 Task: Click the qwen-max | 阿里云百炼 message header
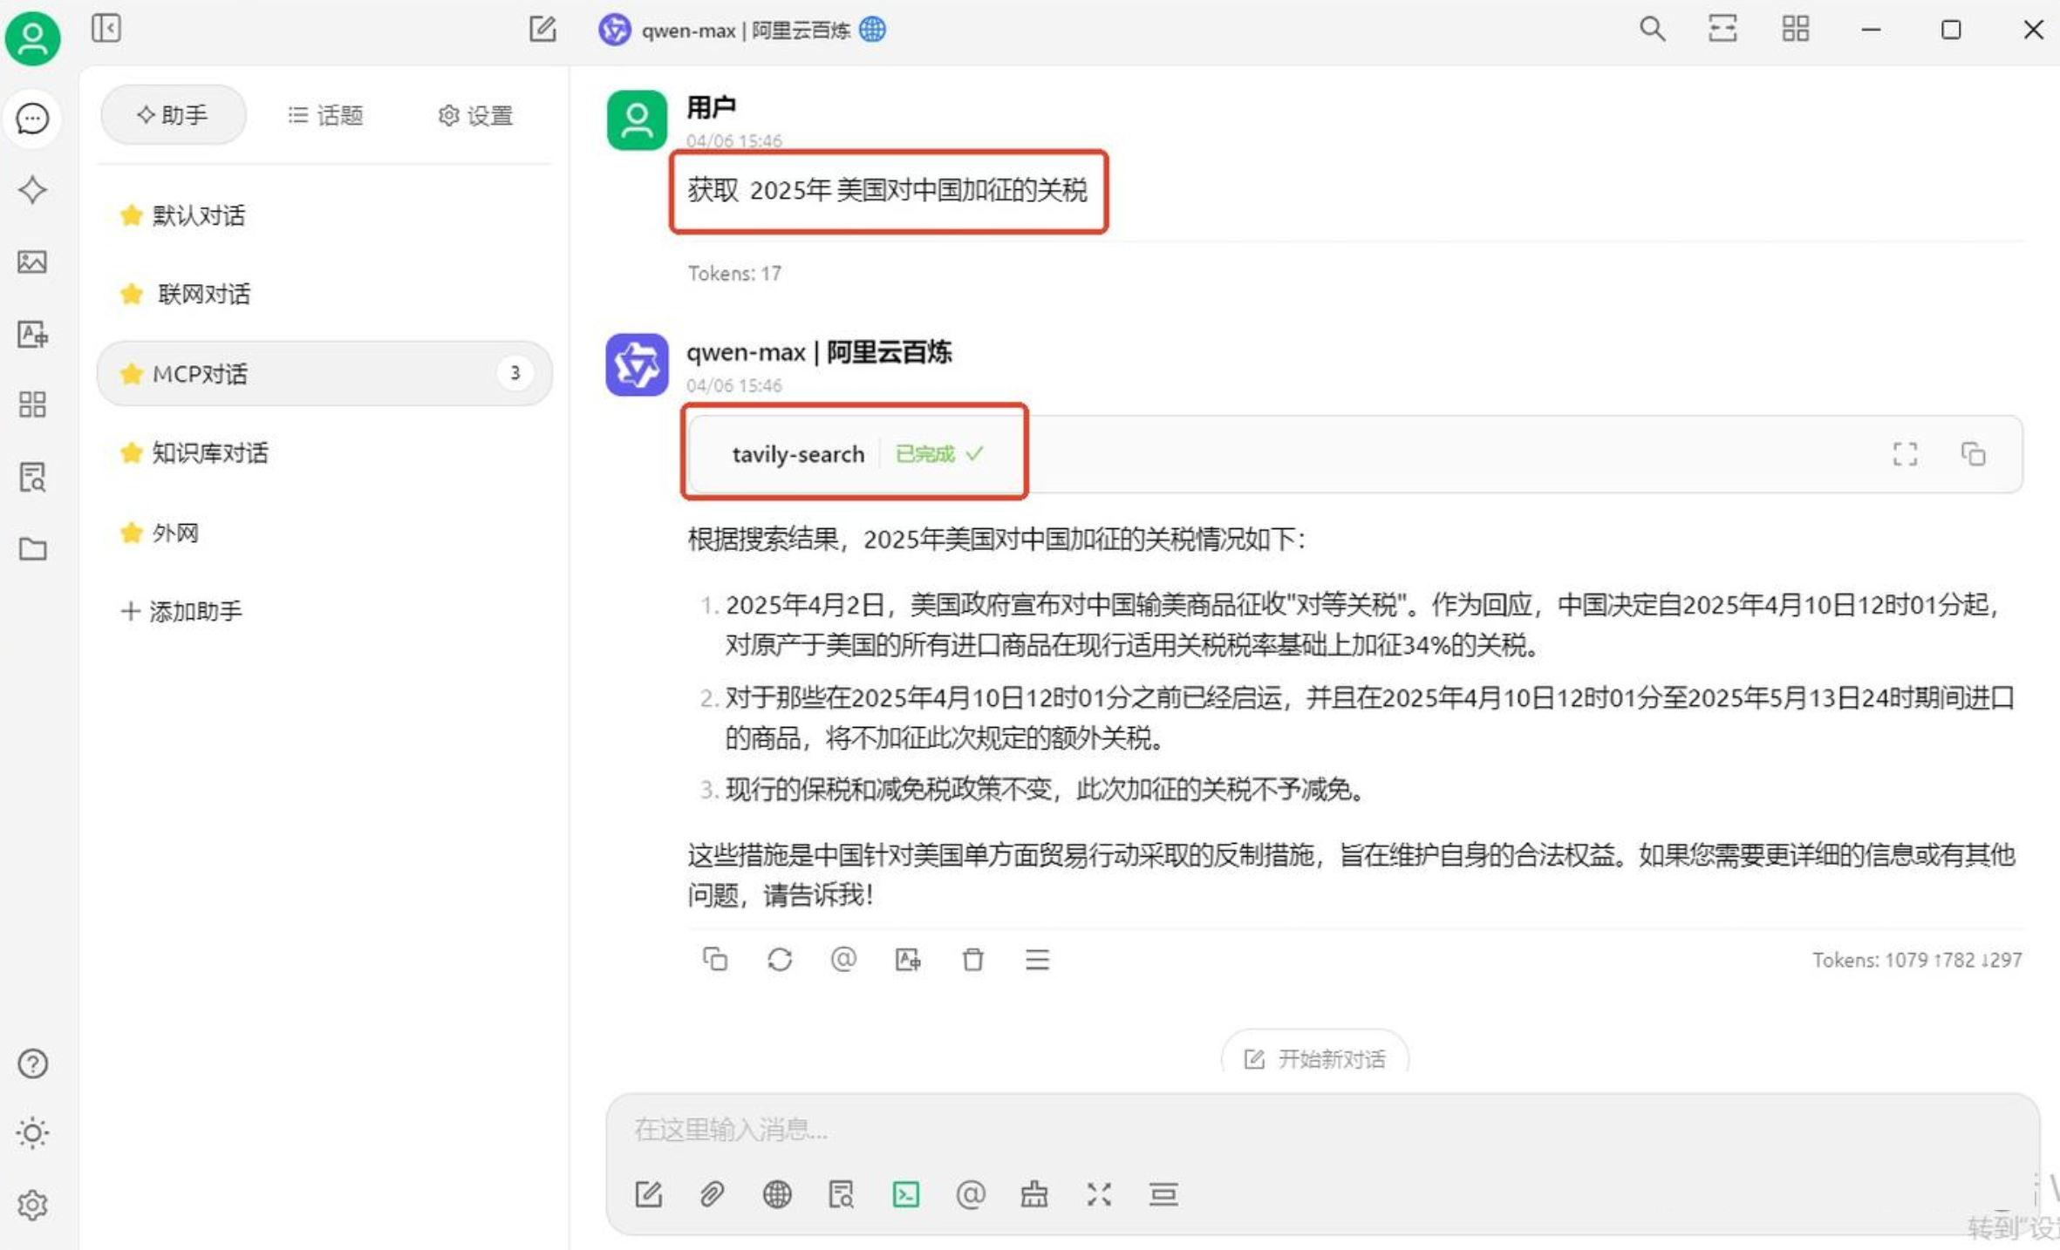pos(819,352)
